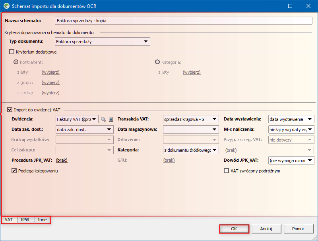The width and height of the screenshot is (318, 241).
Task: Uncheck Import do ewidencji VAT
Action: [x=10, y=110]
